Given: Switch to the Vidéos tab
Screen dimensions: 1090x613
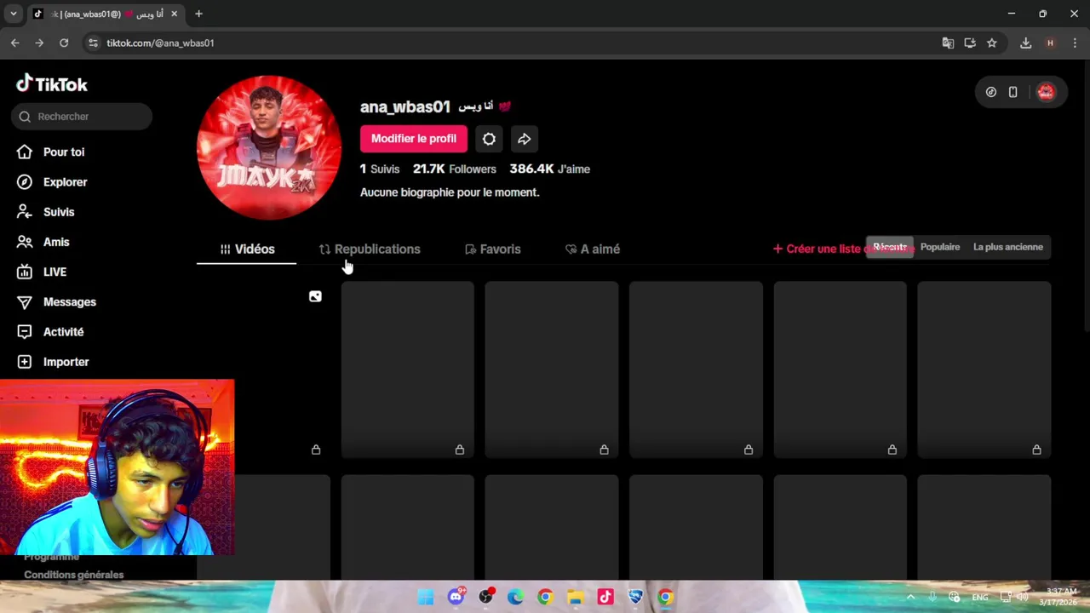Looking at the screenshot, I should pyautogui.click(x=247, y=249).
